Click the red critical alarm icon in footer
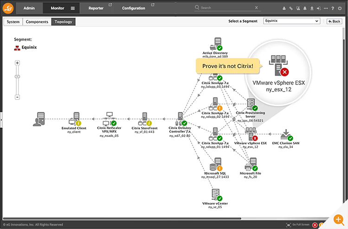 (x=315, y=225)
